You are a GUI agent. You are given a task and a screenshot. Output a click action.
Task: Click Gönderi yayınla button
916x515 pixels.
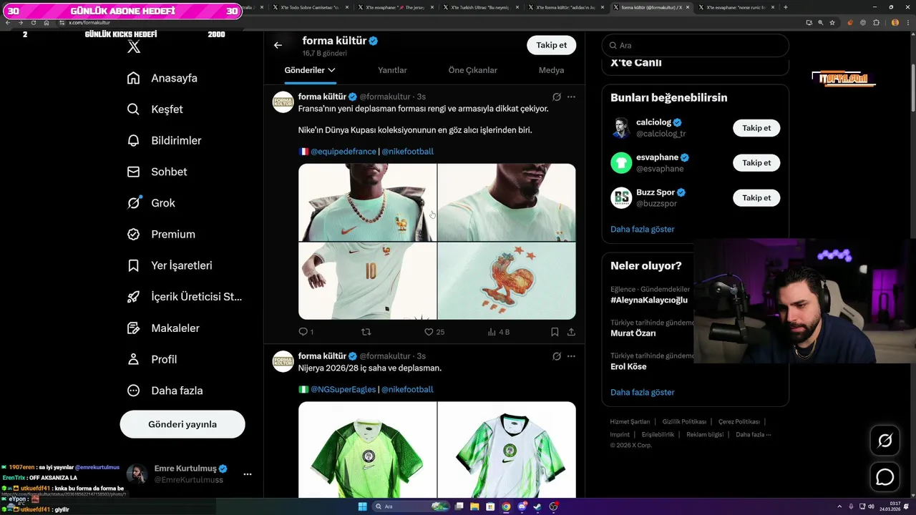coord(182,424)
